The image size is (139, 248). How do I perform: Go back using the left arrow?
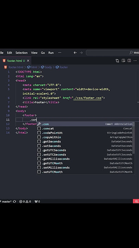pyautogui.click(x=75, y=53)
